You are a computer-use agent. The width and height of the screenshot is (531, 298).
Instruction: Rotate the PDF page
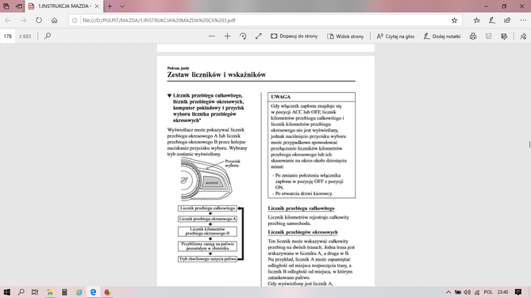tap(243, 36)
